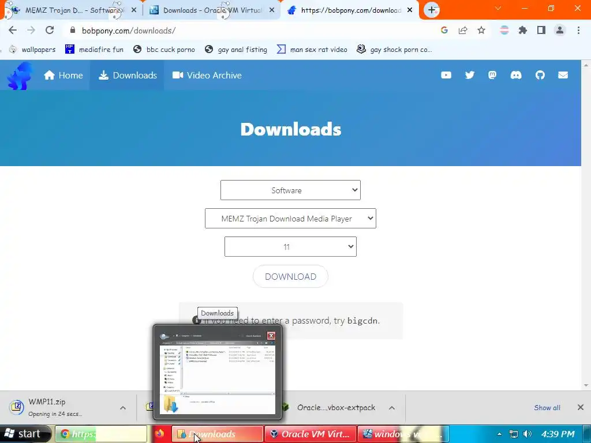Open the Chrome profile avatar
The image size is (591, 443).
[x=560, y=30]
